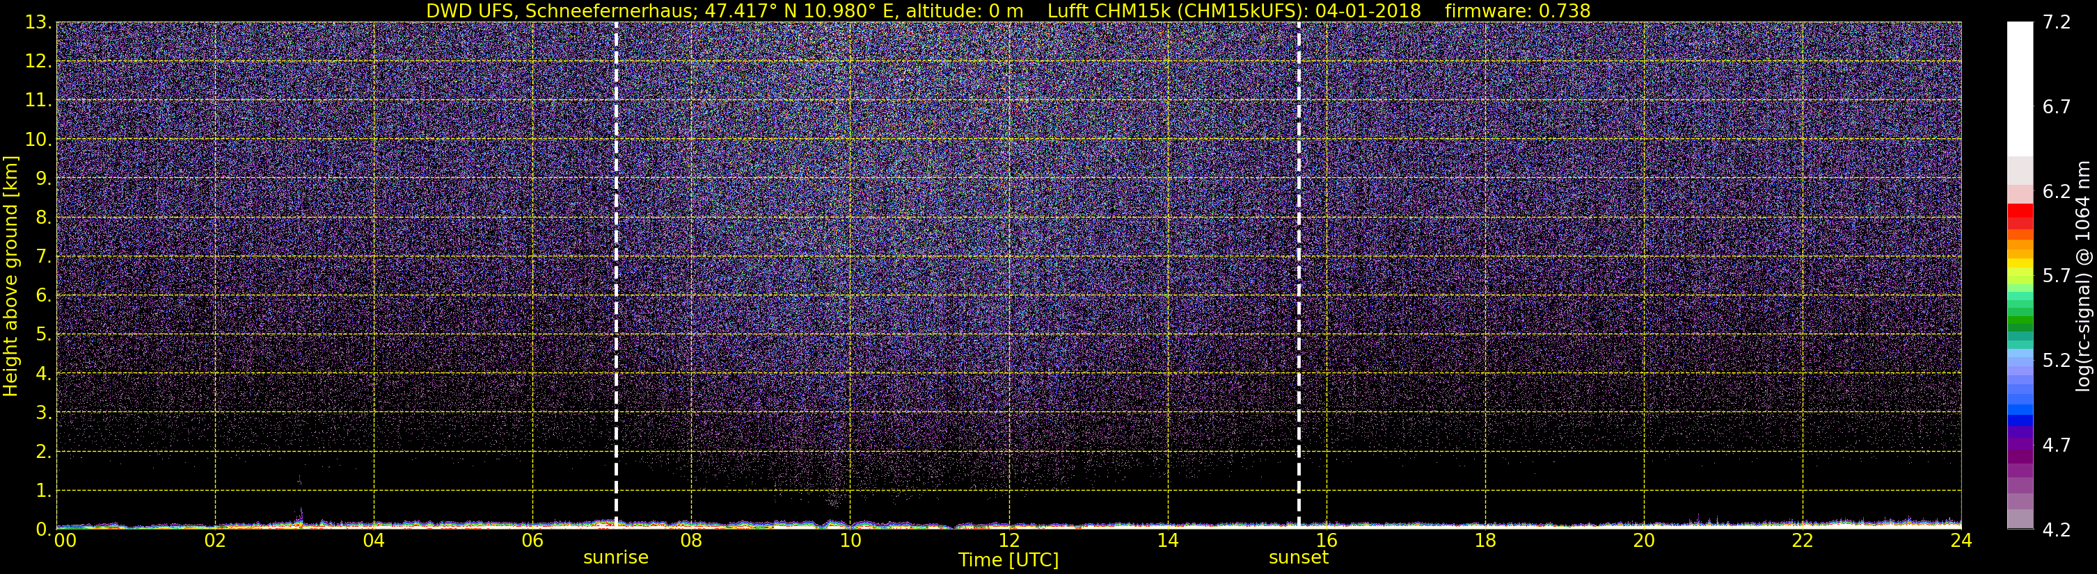
Task: Click the colorbar tick label 6.7
Action: 2057,107
